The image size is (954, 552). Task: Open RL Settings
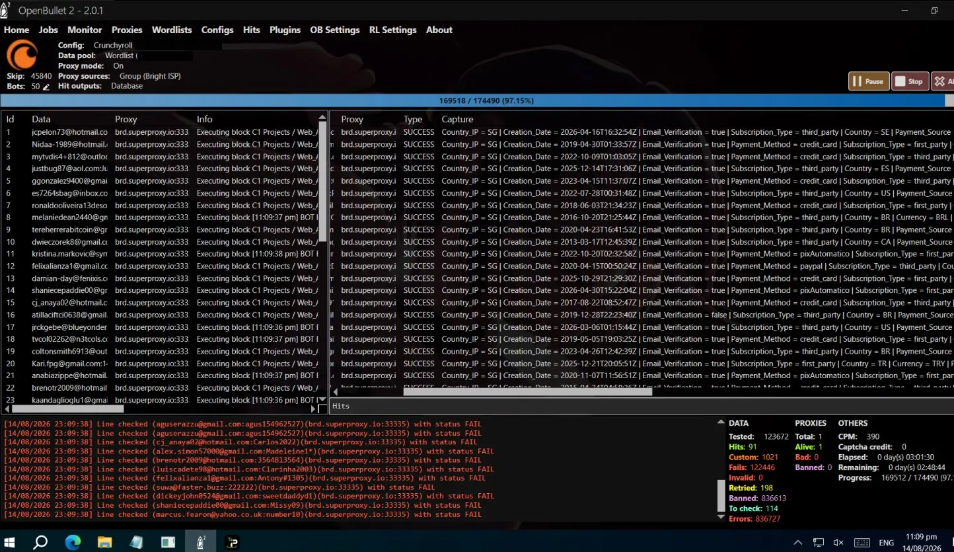click(x=392, y=30)
